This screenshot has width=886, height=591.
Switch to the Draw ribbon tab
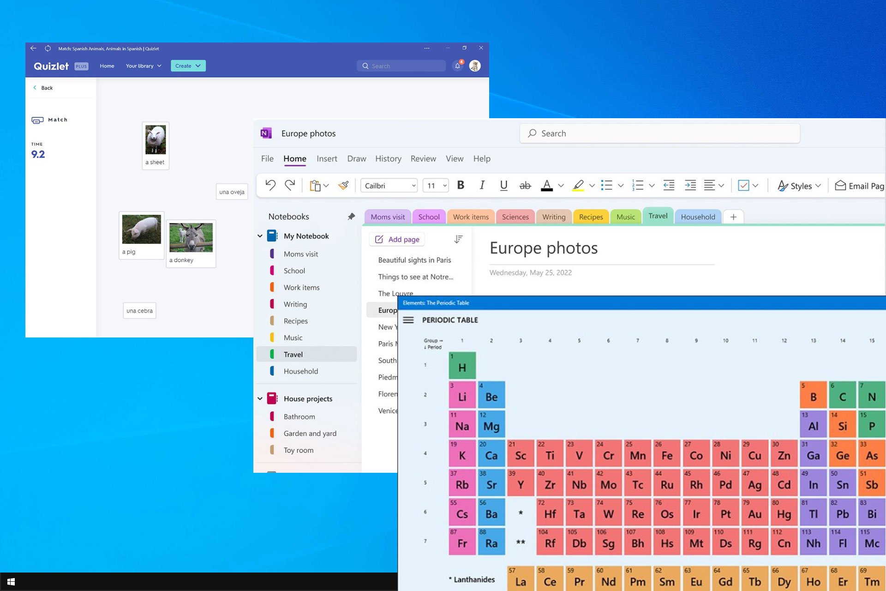point(357,159)
